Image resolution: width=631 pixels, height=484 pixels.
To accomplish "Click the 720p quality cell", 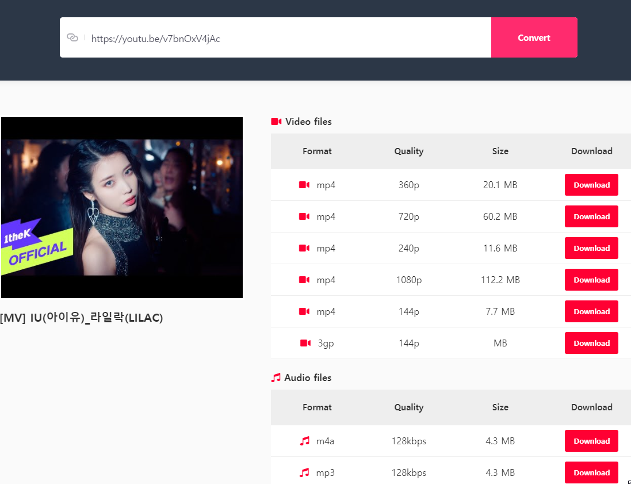I will [409, 216].
